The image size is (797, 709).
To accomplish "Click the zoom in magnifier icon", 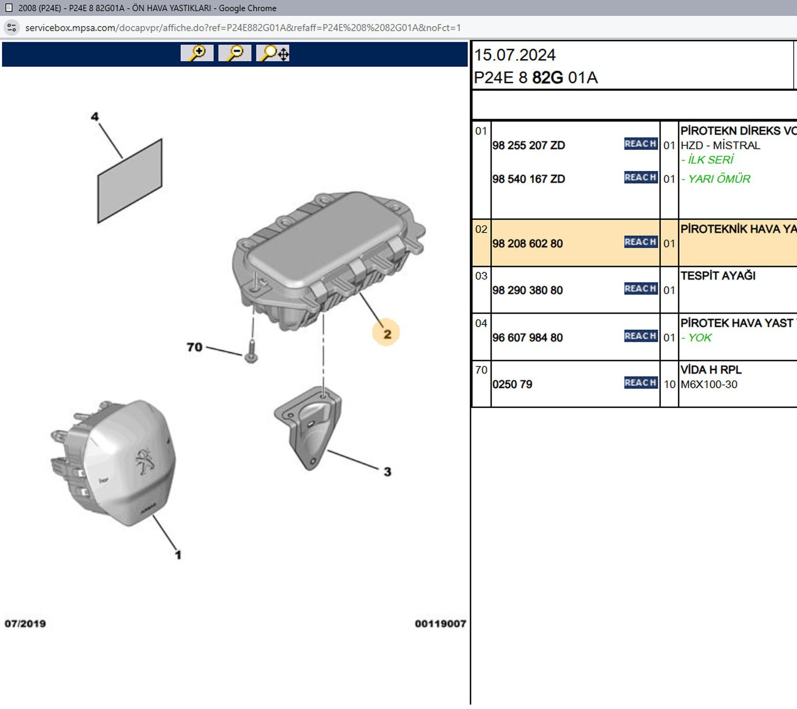I will [x=197, y=53].
